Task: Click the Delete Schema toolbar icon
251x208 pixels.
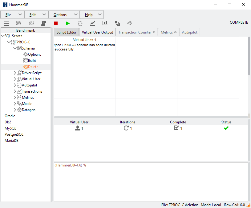Action: 31,23
